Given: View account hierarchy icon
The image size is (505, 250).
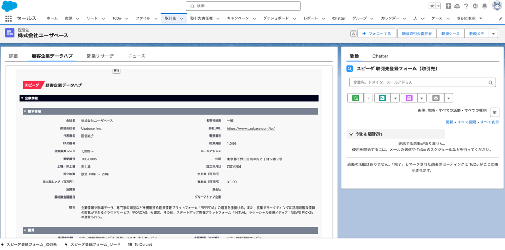Looking at the screenshot, I should [353, 34].
